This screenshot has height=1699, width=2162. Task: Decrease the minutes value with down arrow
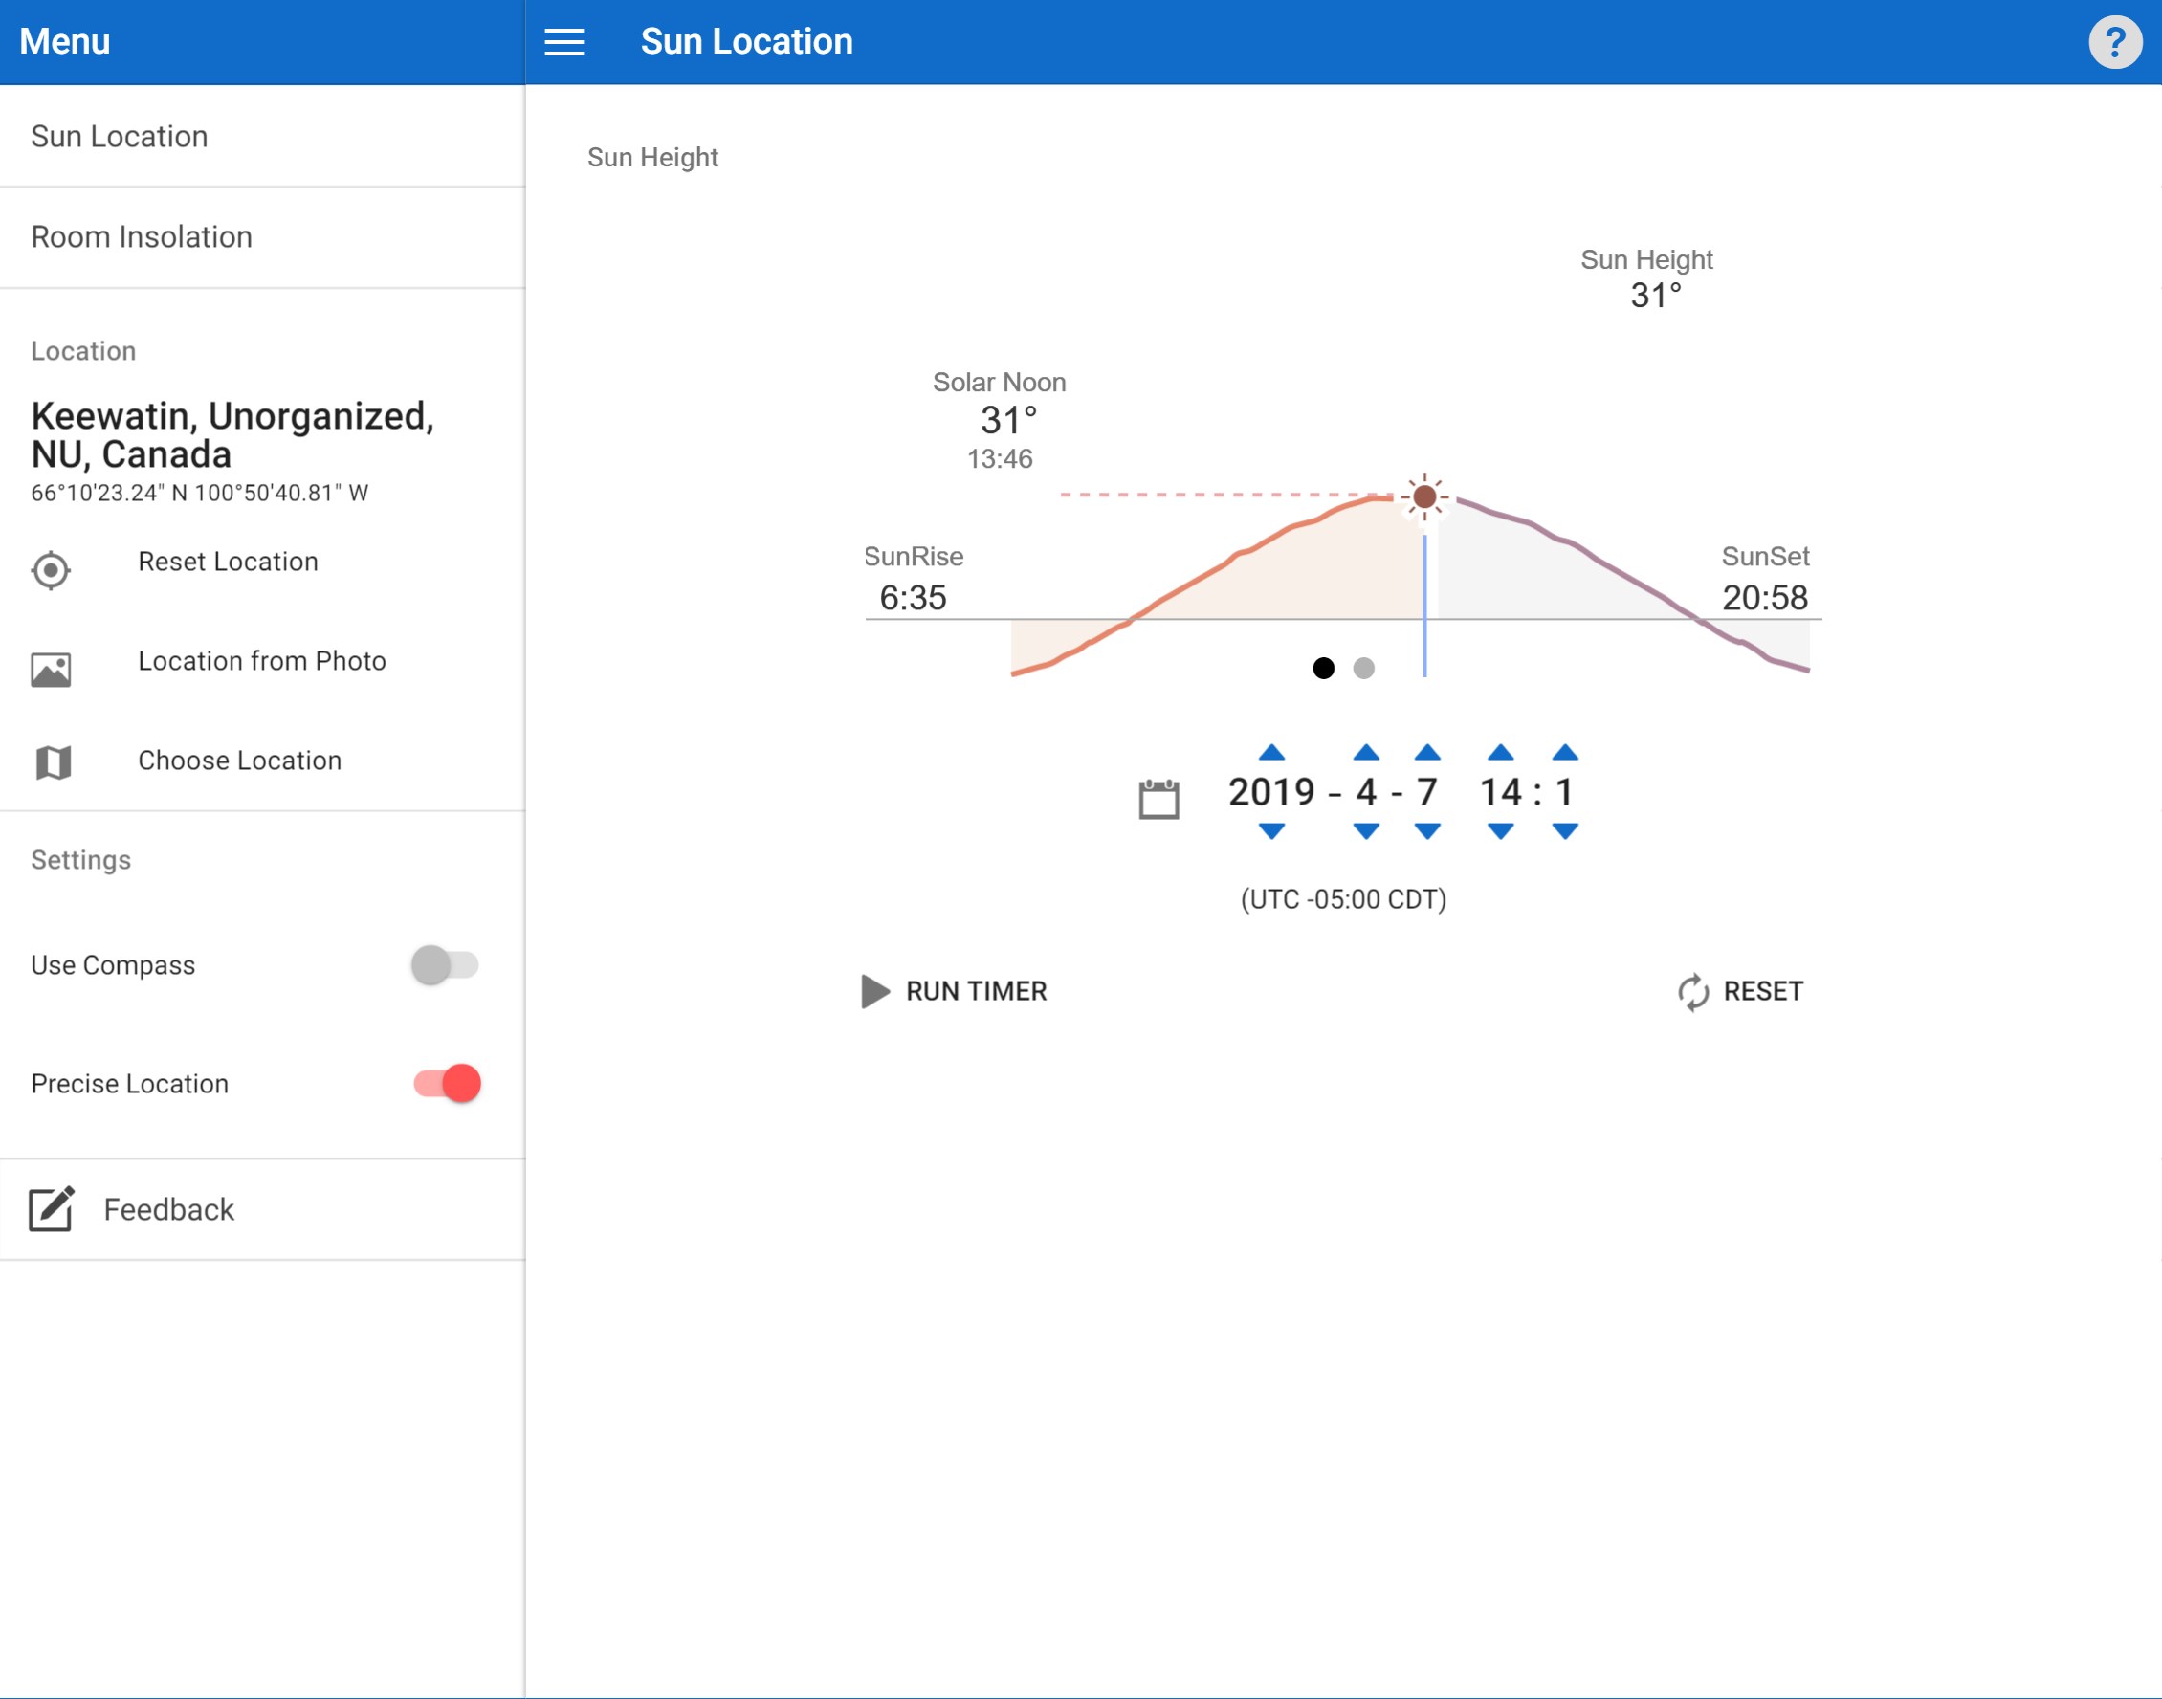pos(1565,831)
